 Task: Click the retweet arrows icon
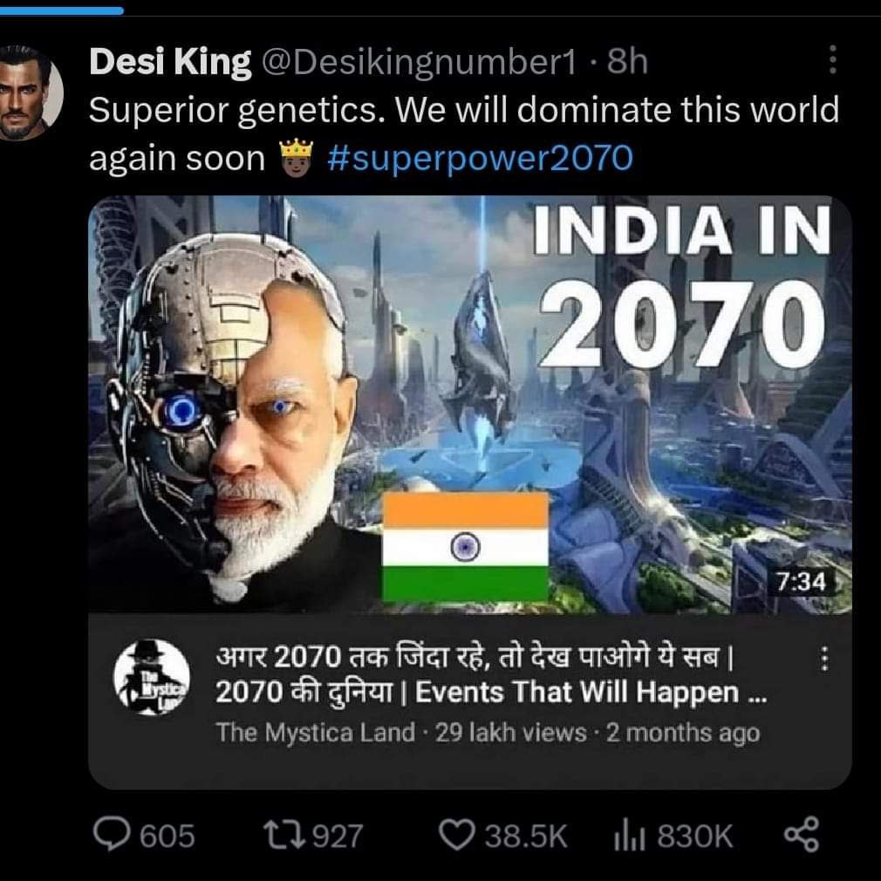pos(285,836)
